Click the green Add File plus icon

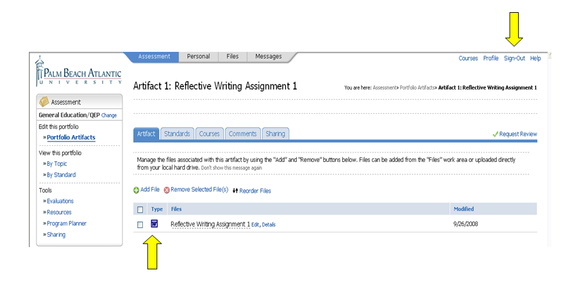pyautogui.click(x=136, y=190)
